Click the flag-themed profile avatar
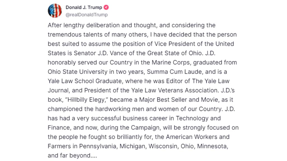 (55, 11)
